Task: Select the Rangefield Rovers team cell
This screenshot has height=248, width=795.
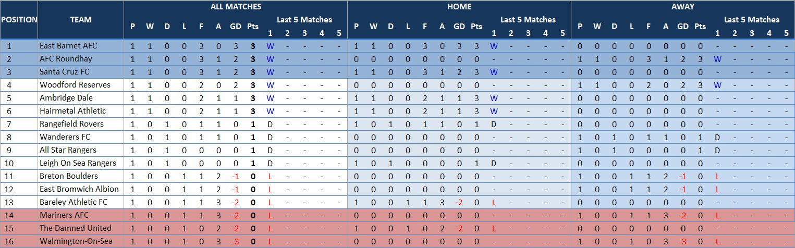Action: coord(81,124)
